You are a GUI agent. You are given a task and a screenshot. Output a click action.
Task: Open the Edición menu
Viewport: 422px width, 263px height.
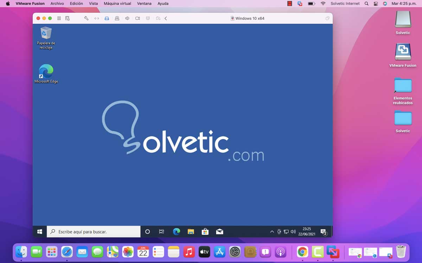click(x=76, y=4)
